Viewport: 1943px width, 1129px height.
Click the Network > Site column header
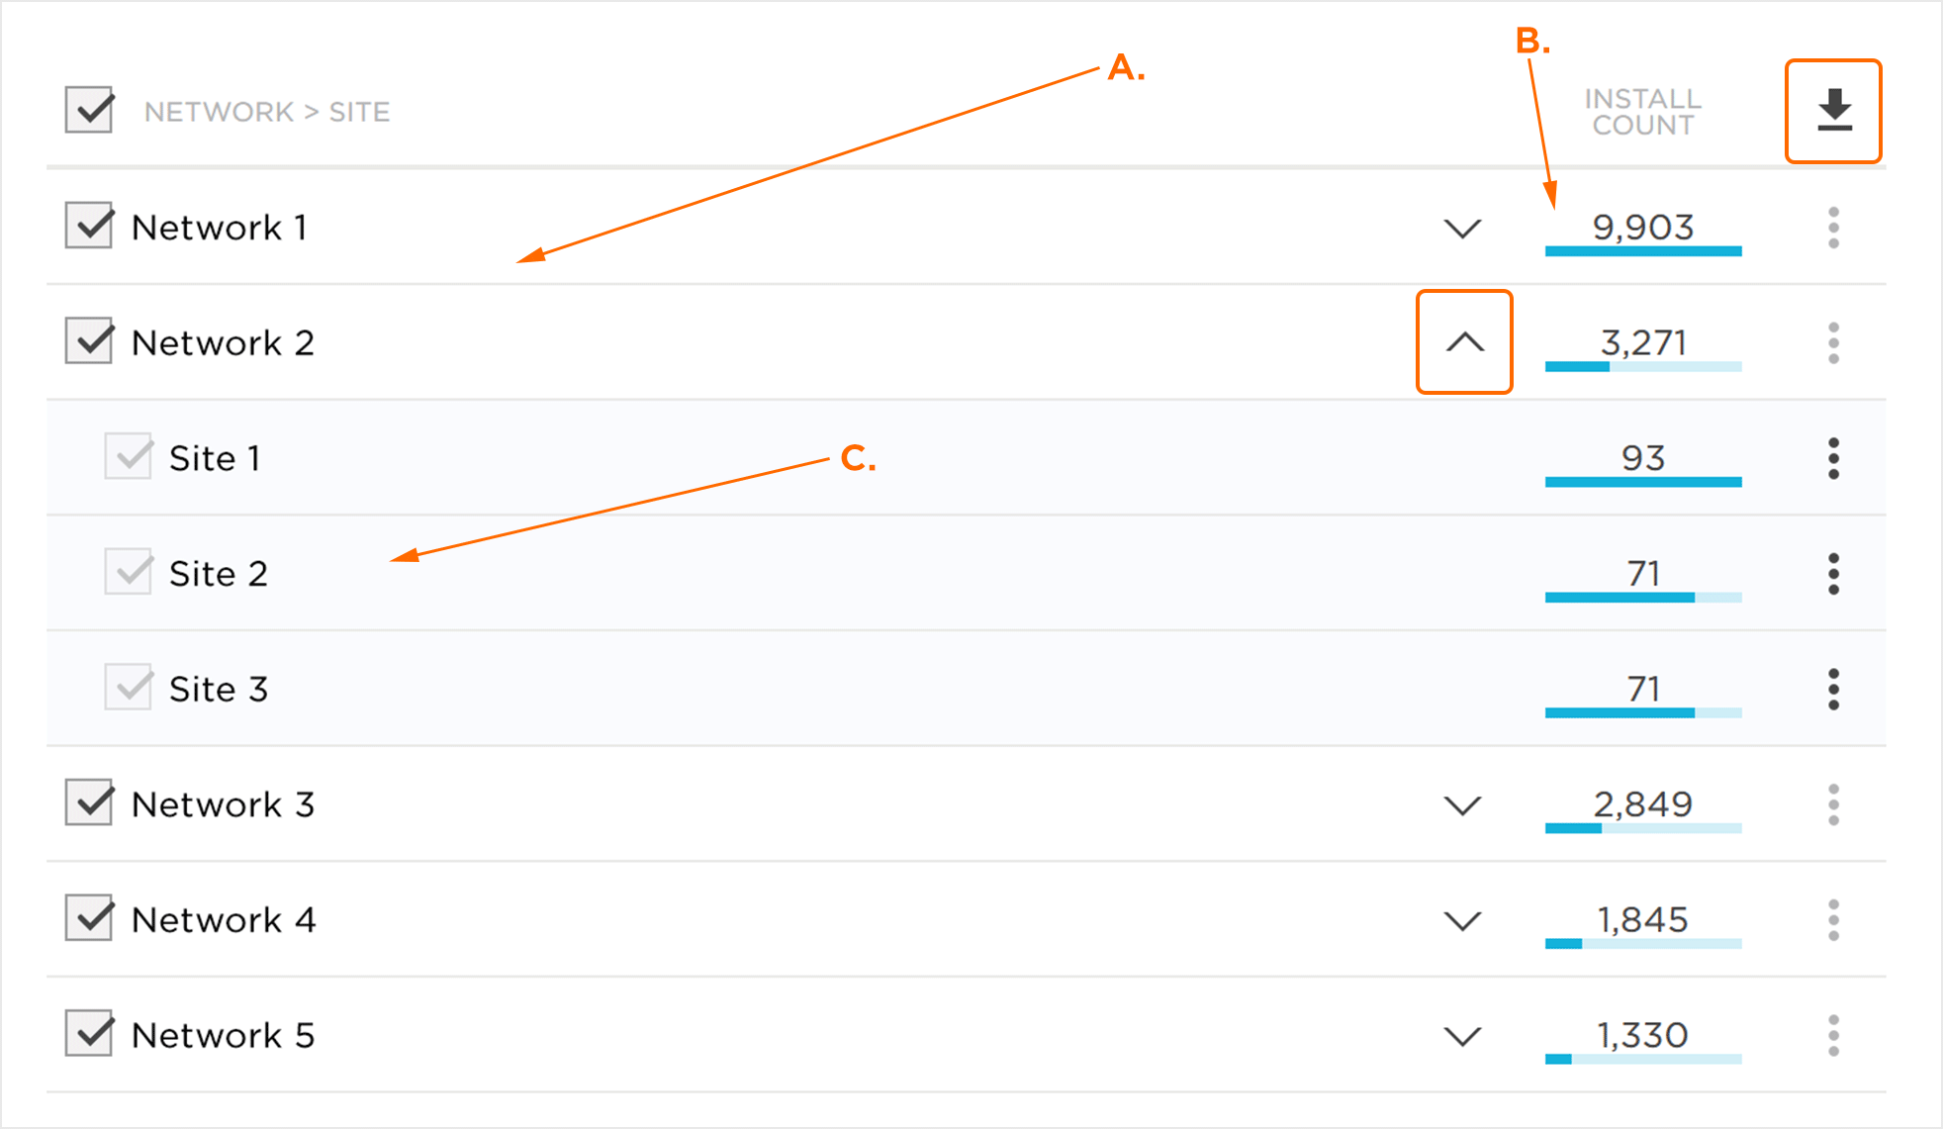267,112
